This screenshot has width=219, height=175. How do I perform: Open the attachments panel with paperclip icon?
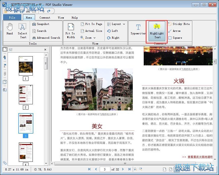point(5,74)
